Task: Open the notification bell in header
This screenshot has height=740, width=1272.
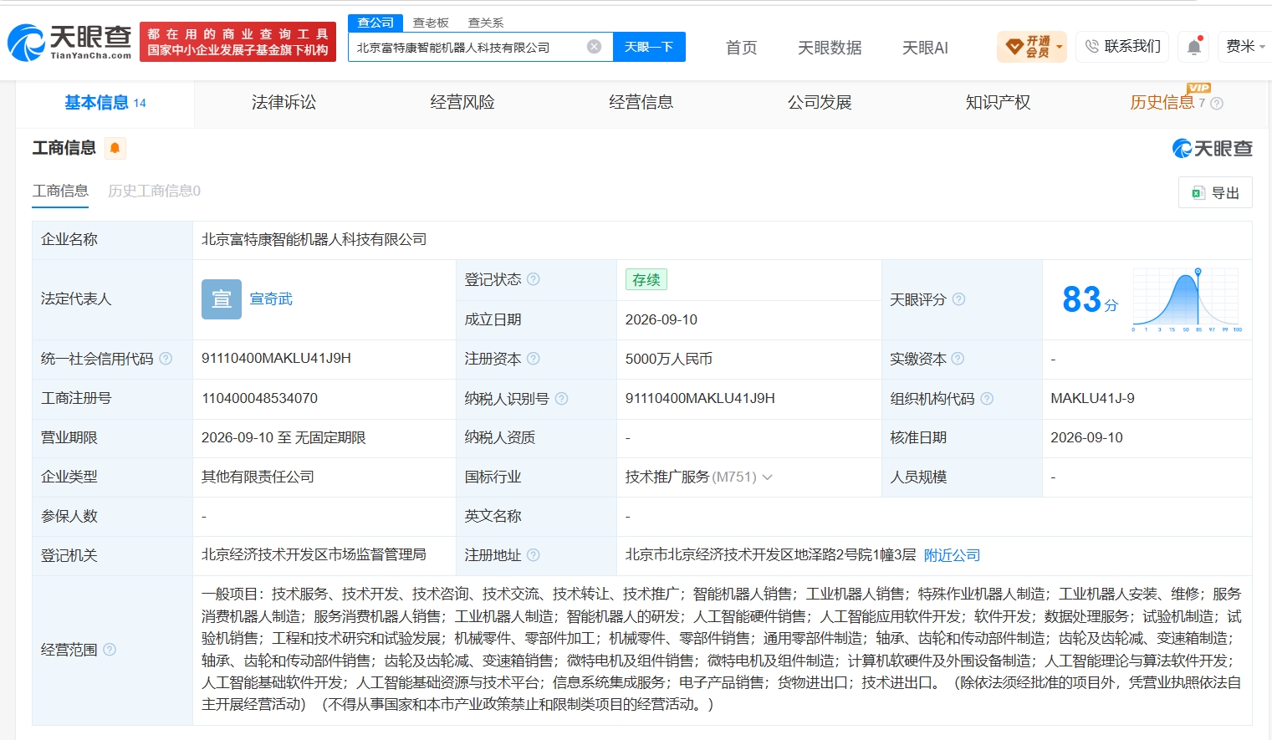Action: [x=1194, y=47]
